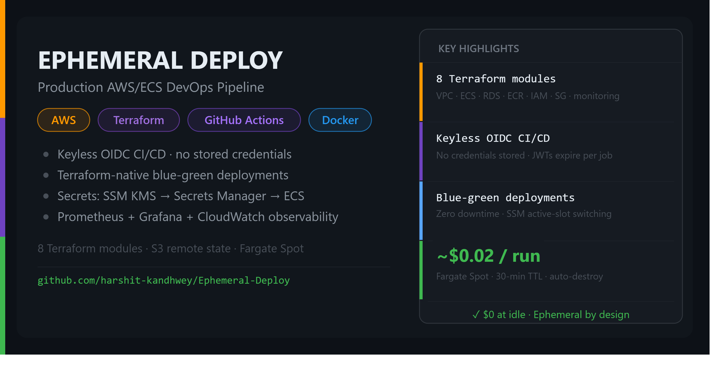Image resolution: width=720 pixels, height=365 pixels.
Task: Click the KEY HIGHLIGHTS header
Action: pyautogui.click(x=478, y=48)
